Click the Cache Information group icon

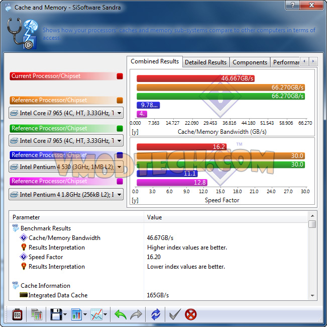16,285
